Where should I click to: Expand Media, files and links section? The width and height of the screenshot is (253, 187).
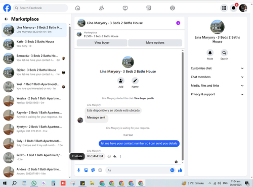217,86
